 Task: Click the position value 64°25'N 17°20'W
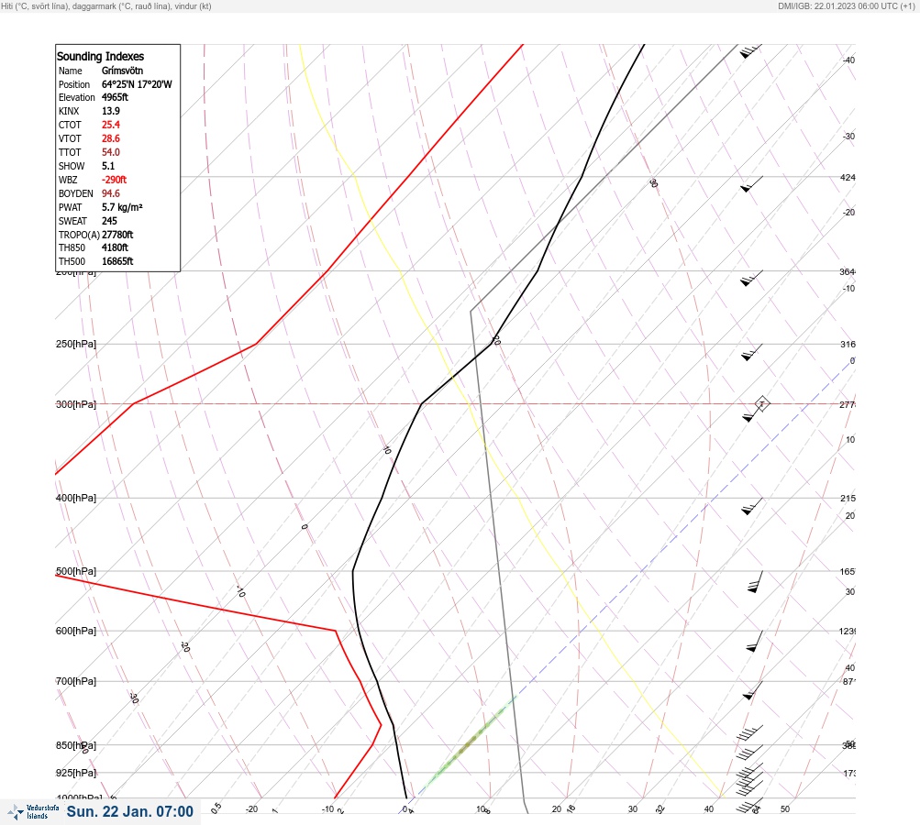pyautogui.click(x=137, y=84)
